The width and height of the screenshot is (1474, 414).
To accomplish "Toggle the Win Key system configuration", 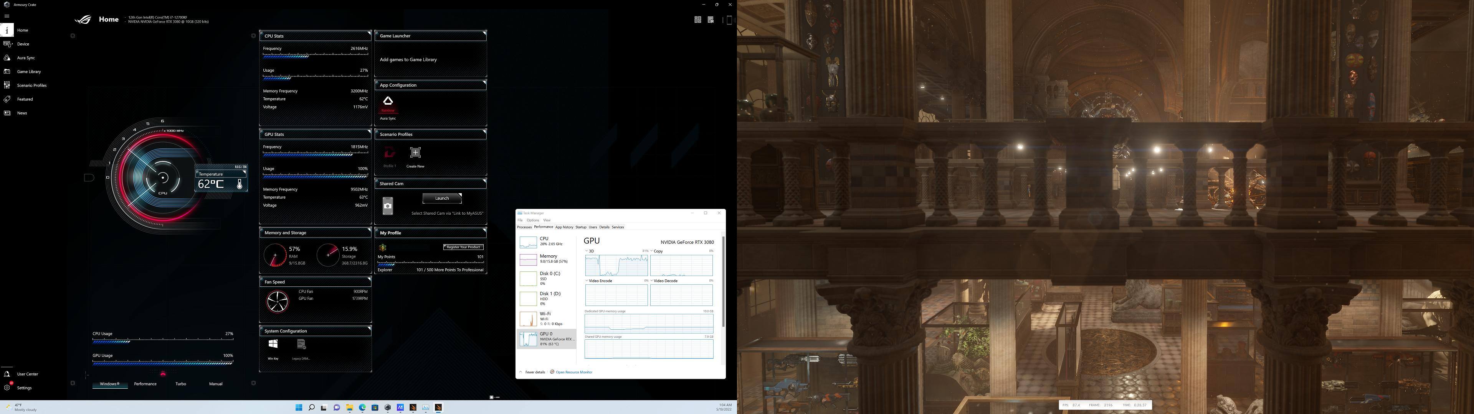I will 273,344.
